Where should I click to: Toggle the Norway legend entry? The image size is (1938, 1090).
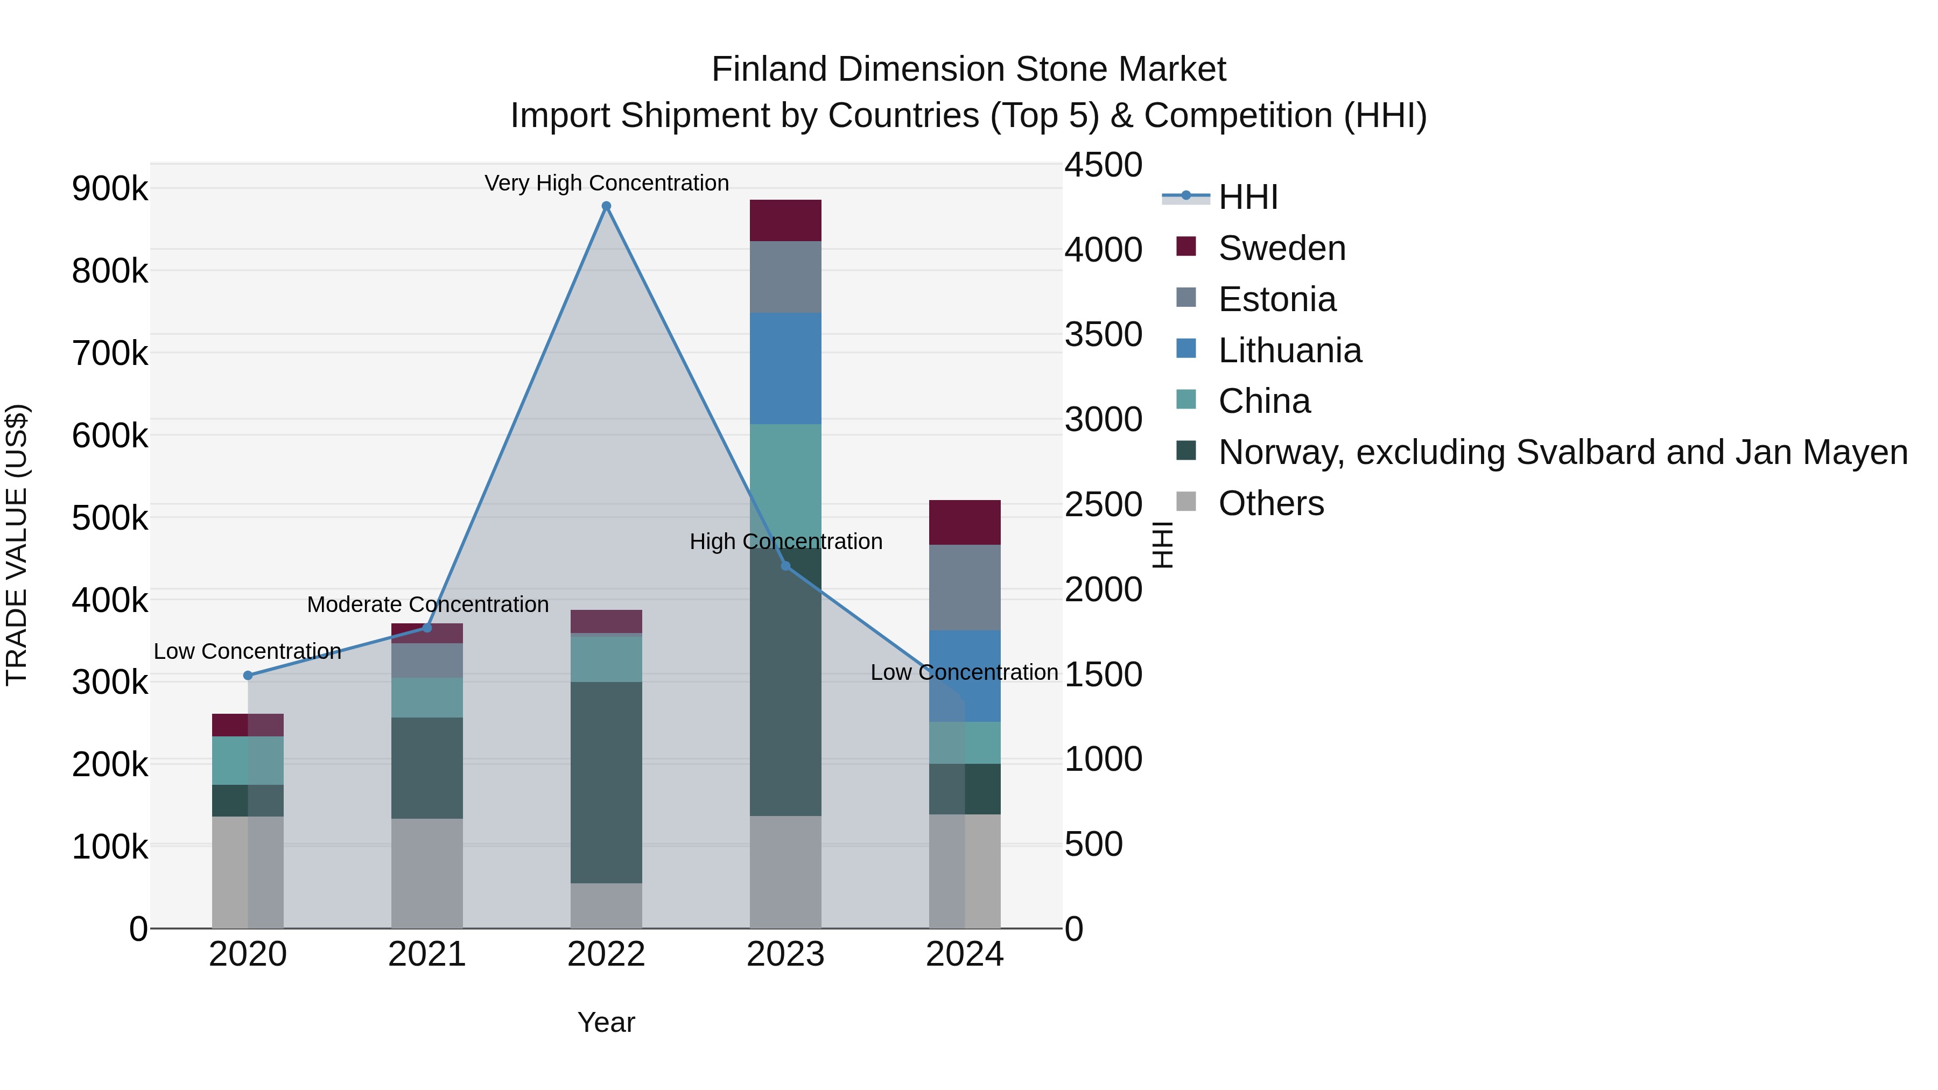coord(1542,452)
